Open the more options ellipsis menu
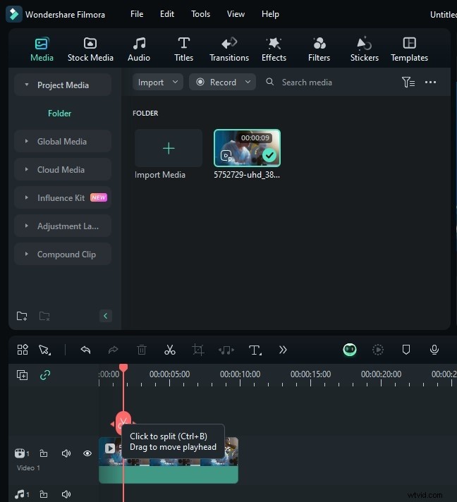This screenshot has height=502, width=457. pos(430,82)
